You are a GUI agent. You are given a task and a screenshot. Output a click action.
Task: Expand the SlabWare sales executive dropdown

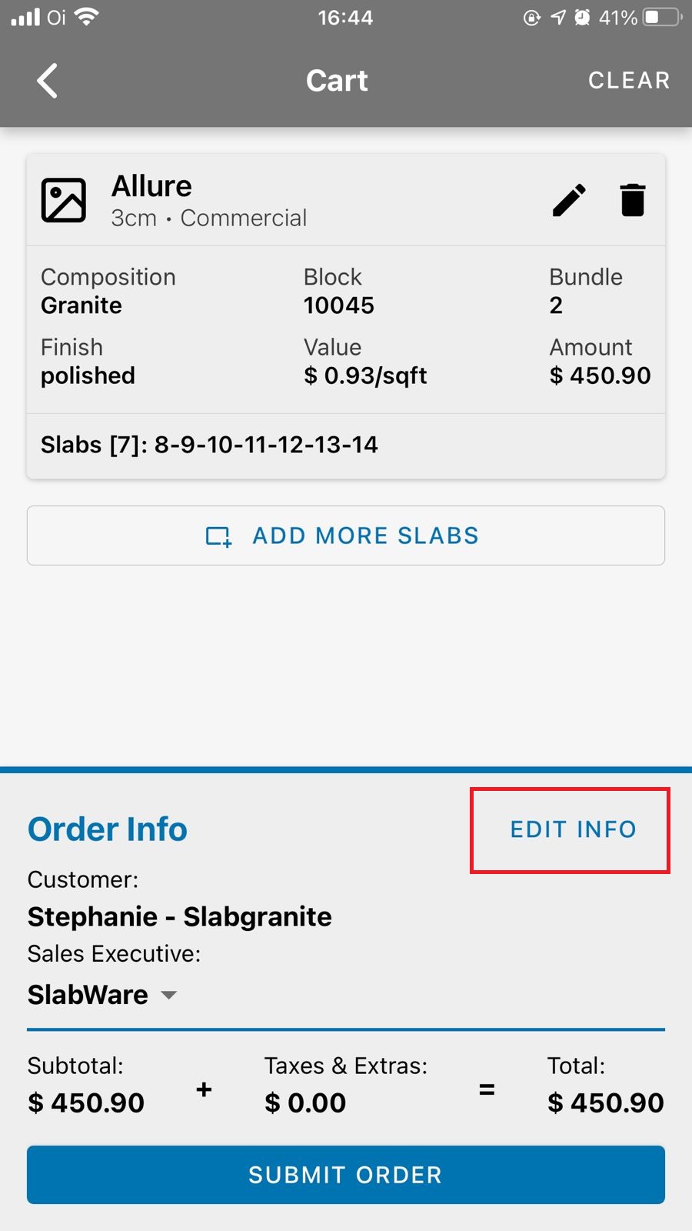point(102,995)
